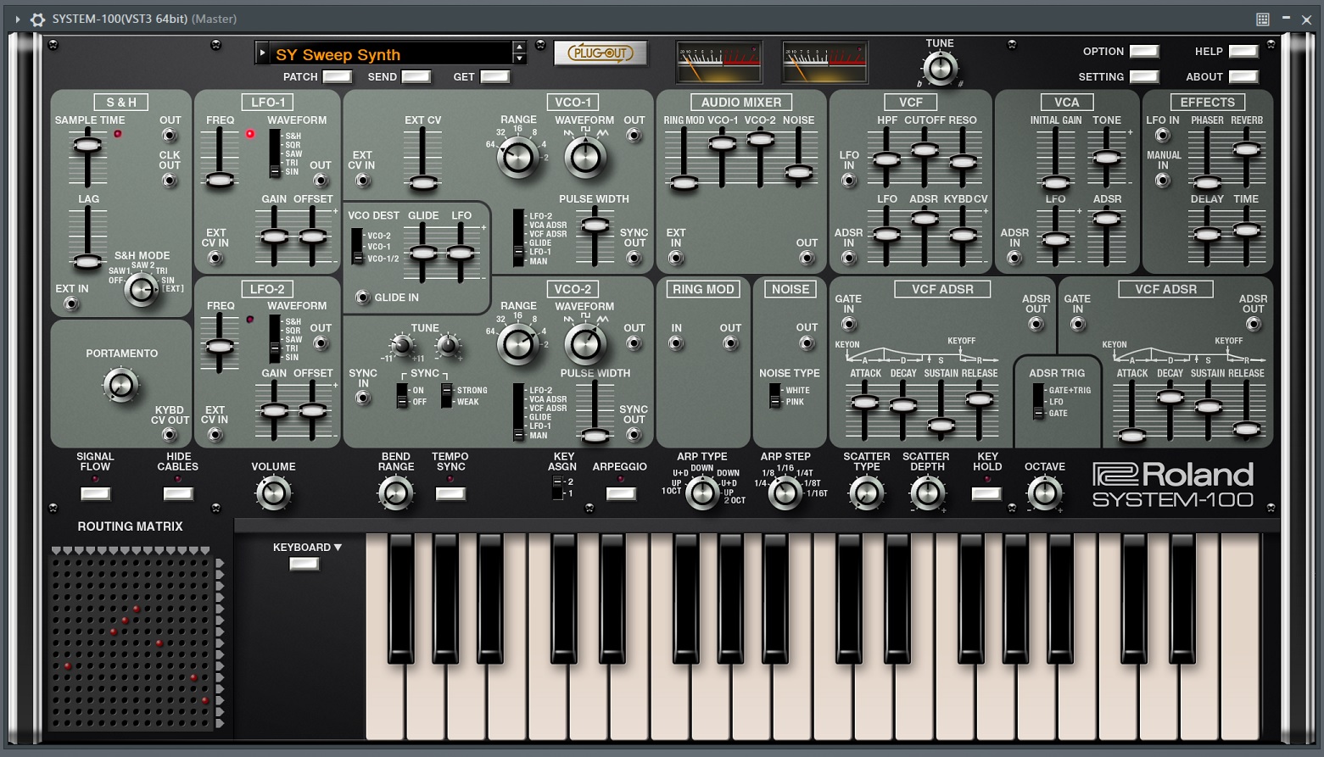Toggle the SYNC STRONG/WEAK switch
Viewport: 1324px width, 757px height.
446,396
